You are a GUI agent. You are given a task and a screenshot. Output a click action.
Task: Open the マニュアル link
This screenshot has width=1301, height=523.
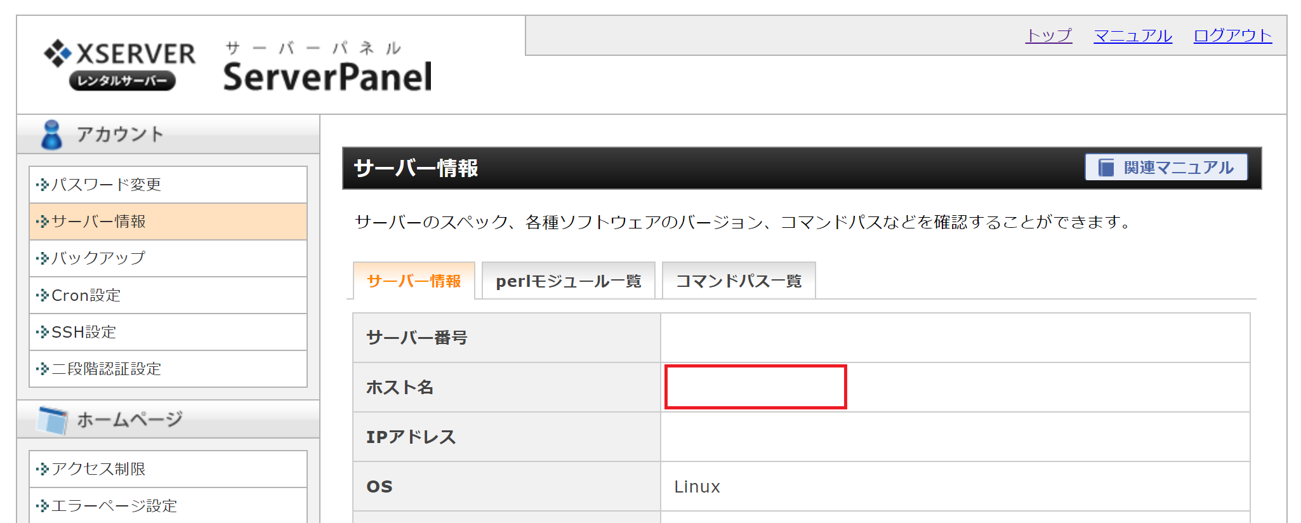1133,36
